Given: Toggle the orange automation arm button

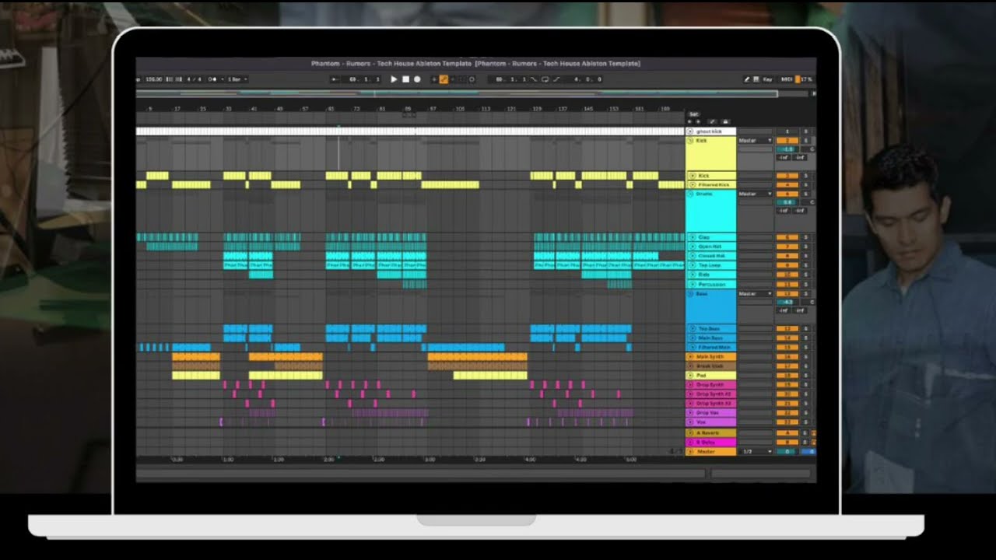Looking at the screenshot, I should coord(444,79).
